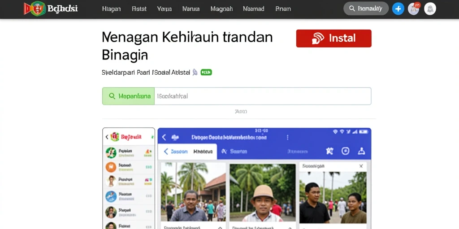Click group icon in blue app bar

[x=175, y=137]
